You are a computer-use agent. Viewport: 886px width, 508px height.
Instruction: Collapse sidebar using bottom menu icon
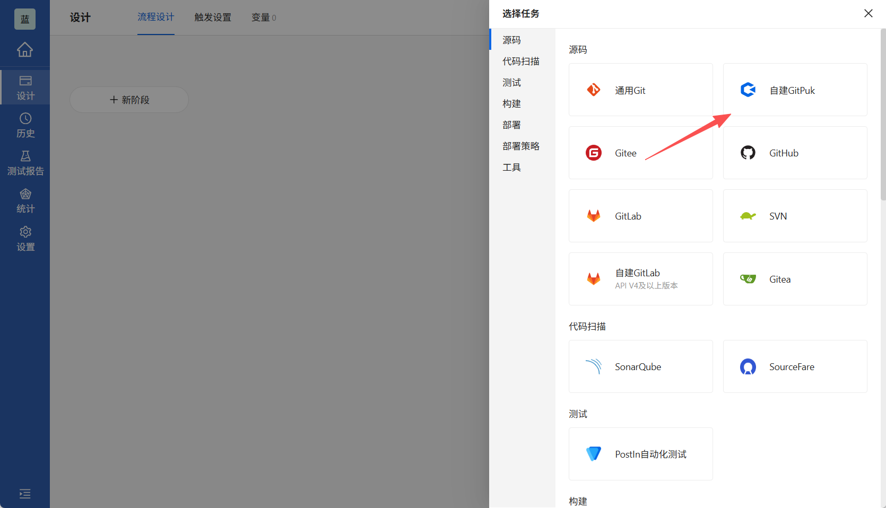(25, 494)
